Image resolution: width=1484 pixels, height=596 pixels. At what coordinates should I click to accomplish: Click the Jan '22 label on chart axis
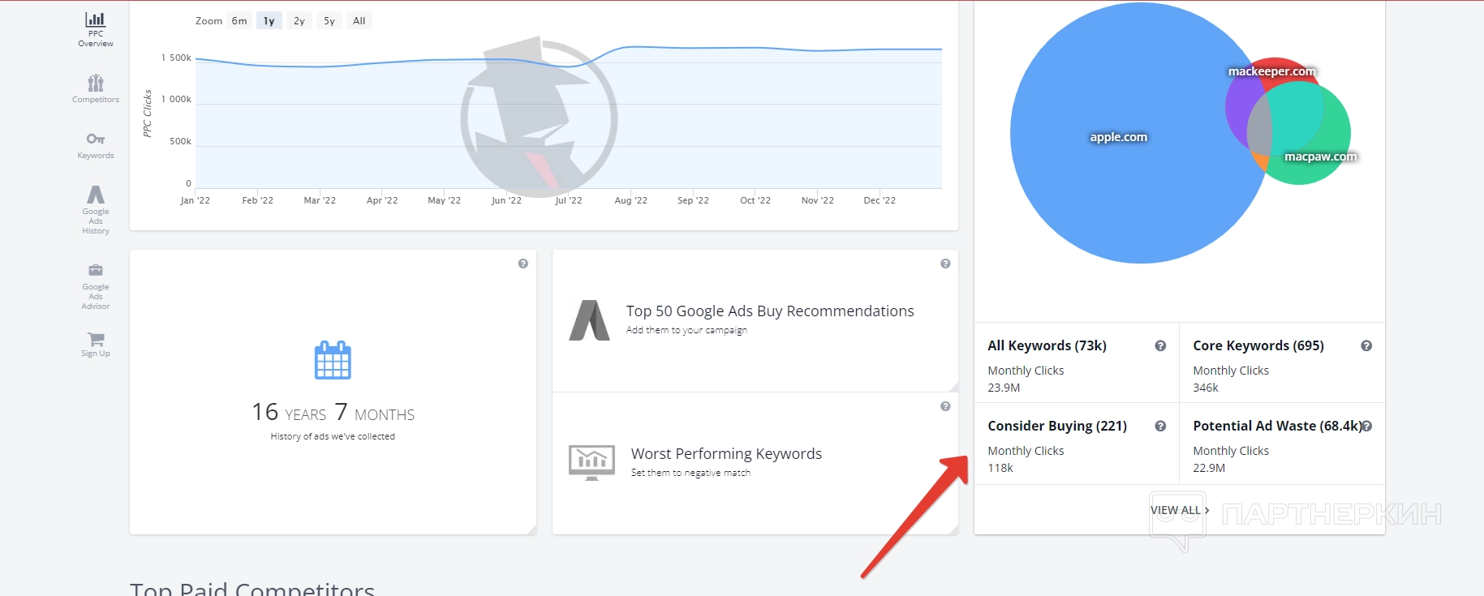(x=195, y=200)
